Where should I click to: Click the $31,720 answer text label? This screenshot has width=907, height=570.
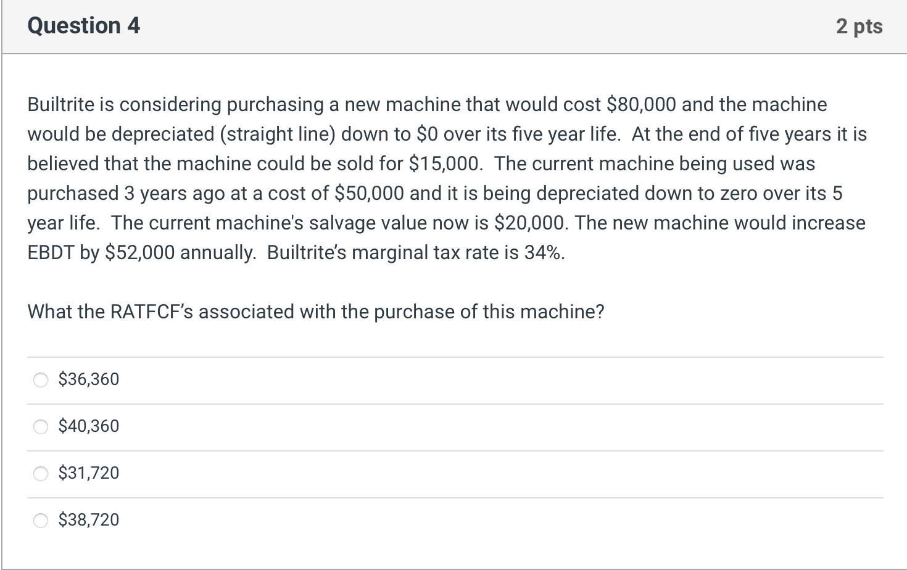pos(89,473)
